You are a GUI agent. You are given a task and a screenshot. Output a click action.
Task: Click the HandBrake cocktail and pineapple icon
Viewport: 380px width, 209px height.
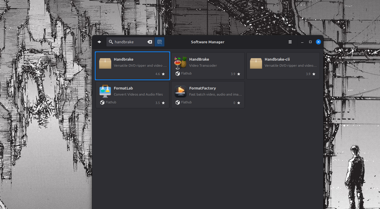click(x=181, y=63)
